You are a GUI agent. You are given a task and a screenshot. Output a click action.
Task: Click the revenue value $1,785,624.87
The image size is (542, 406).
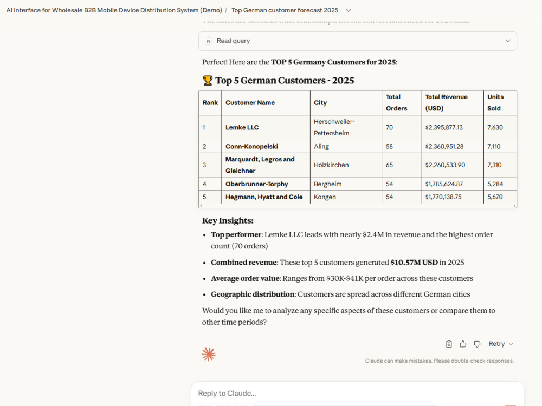[444, 184]
